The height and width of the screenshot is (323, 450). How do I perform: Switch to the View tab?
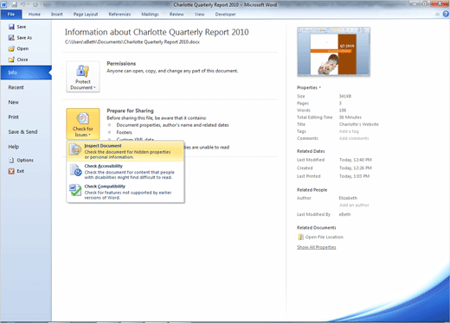(199, 14)
